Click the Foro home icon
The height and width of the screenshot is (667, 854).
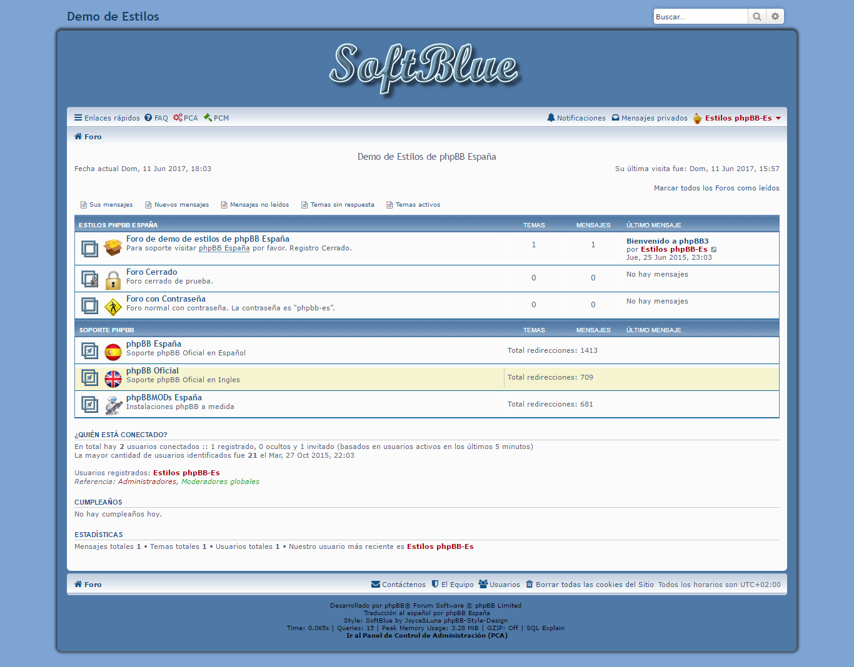coord(78,136)
